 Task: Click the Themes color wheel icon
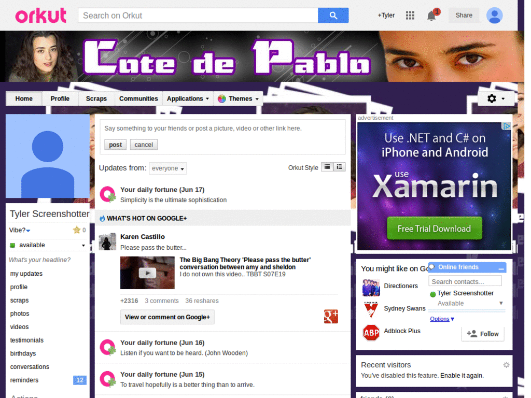(x=222, y=99)
